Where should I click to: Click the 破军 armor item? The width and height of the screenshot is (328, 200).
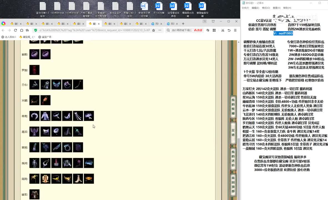click(x=34, y=194)
